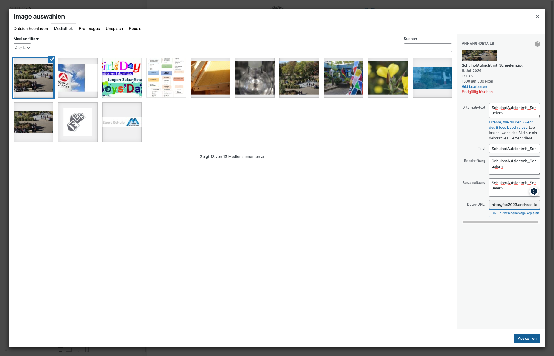
Task: Open the Pro Images tab
Action: click(89, 29)
